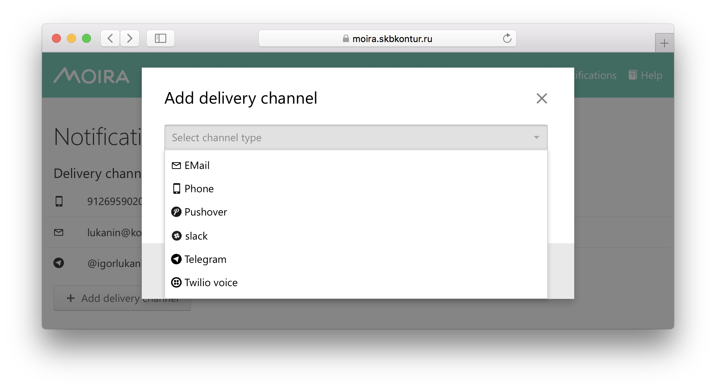Screen dimensions: 716x389
Task: Expand the Select channel type dropdown arrow
Action: (x=536, y=137)
